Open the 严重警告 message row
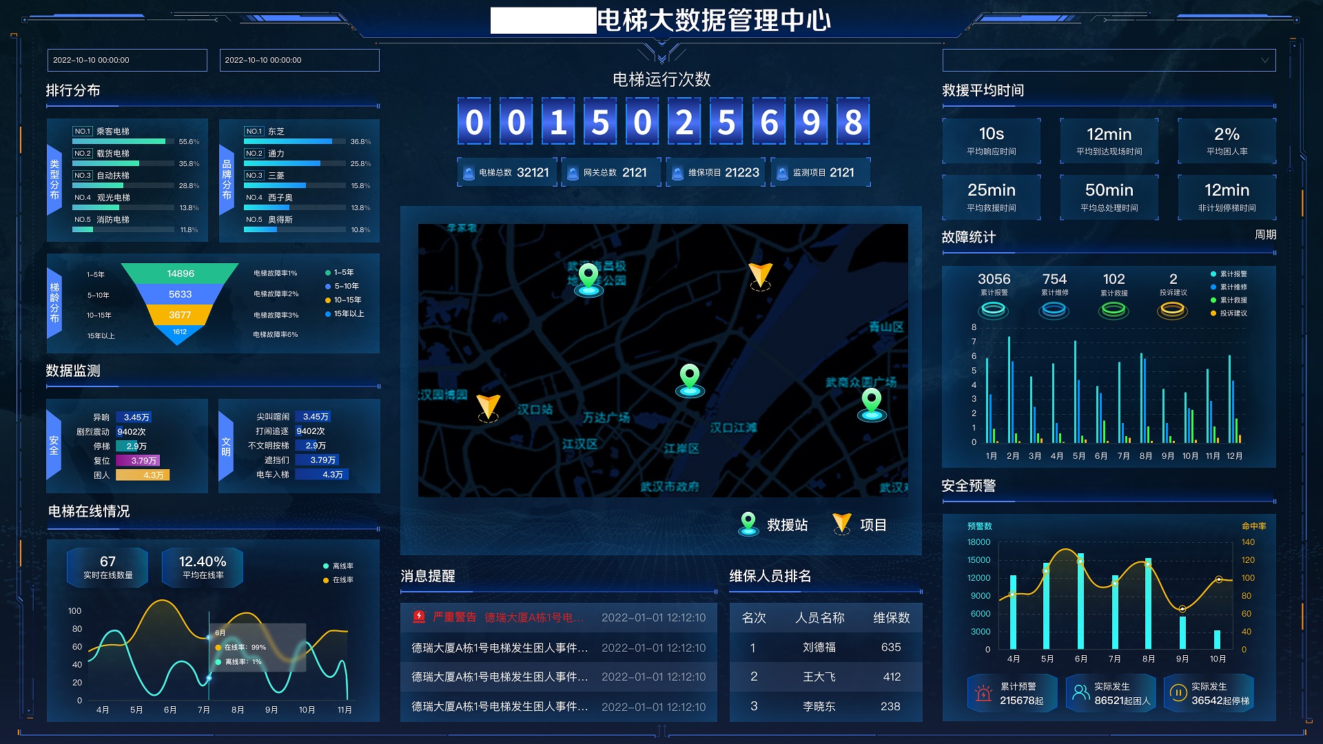Screen dimensions: 1323x744 coord(559,617)
